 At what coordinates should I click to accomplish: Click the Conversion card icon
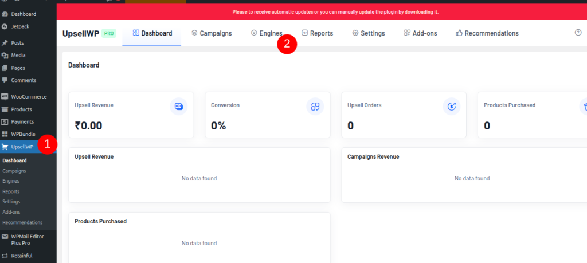coord(315,107)
